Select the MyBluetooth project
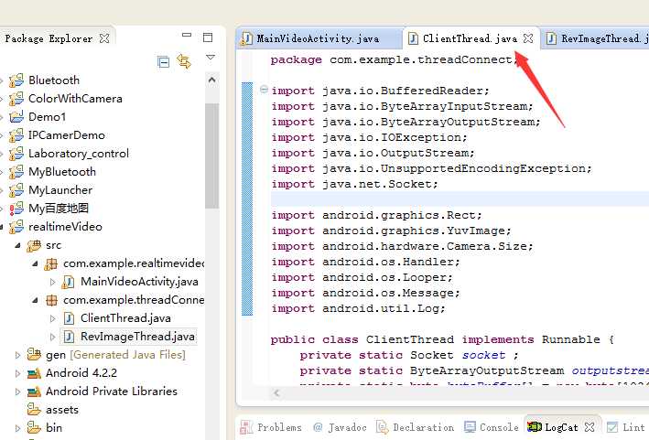649x440 pixels. (x=62, y=172)
